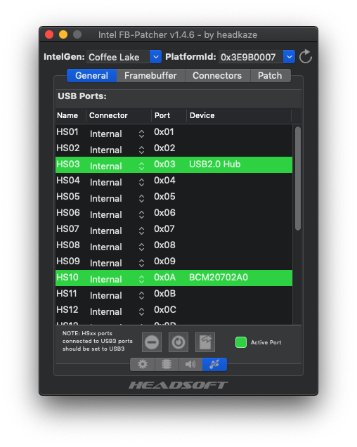Select the HS03 USB2.0 Hub row

[174, 164]
